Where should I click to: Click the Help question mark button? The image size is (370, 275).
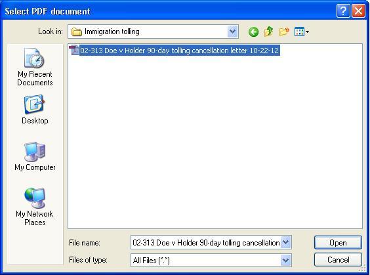pyautogui.click(x=343, y=11)
